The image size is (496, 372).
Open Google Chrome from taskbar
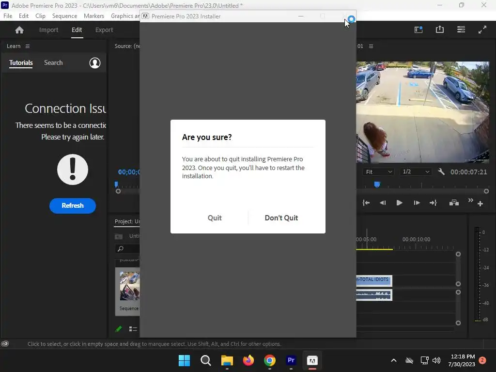269,360
